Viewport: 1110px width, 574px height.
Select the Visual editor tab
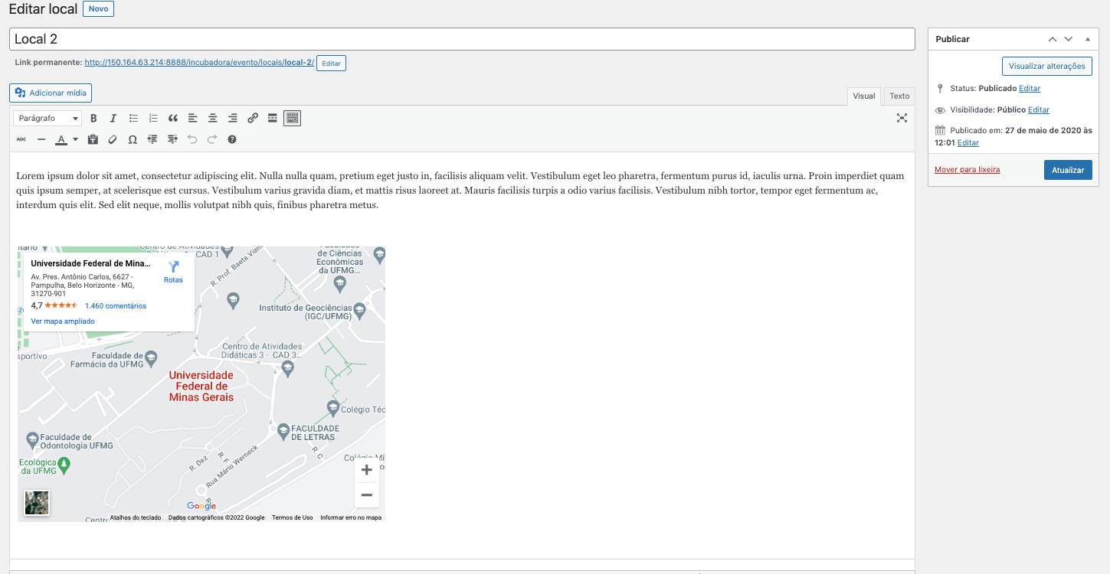click(864, 96)
